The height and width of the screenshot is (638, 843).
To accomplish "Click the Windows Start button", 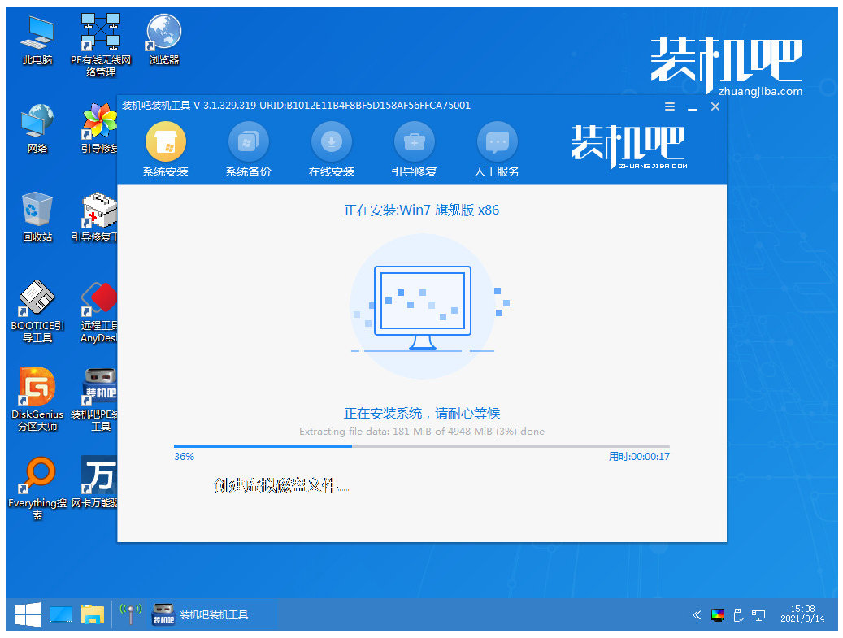I will click(27, 614).
